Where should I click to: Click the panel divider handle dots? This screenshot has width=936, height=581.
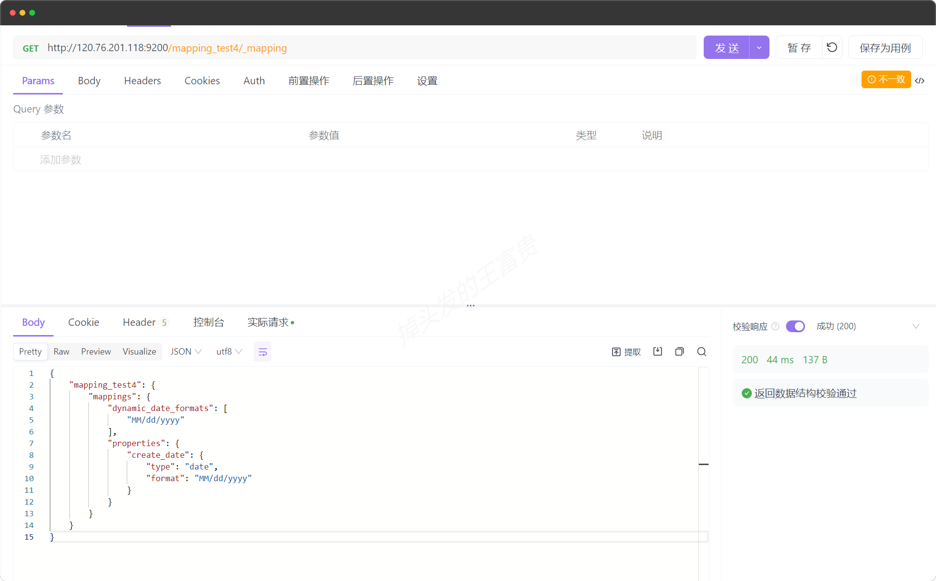(470, 306)
